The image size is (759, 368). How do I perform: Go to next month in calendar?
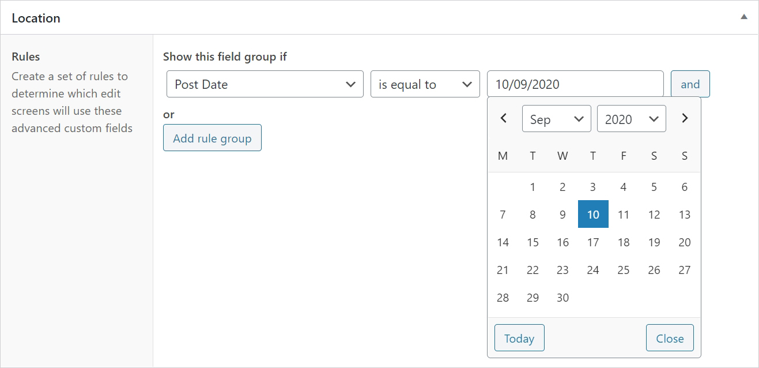click(x=685, y=119)
